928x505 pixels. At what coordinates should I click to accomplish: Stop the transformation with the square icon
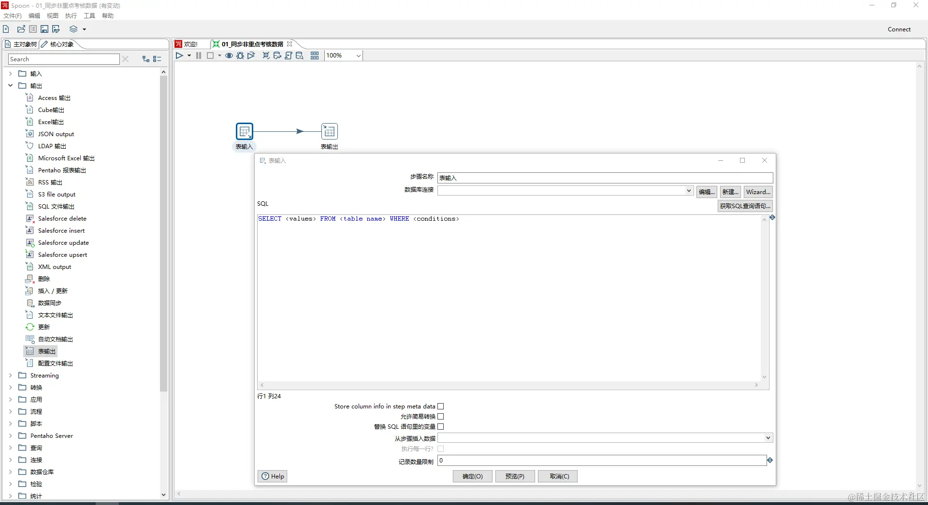(210, 56)
